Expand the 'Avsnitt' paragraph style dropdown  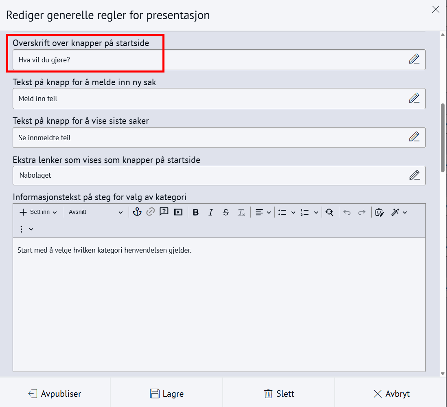tap(96, 212)
